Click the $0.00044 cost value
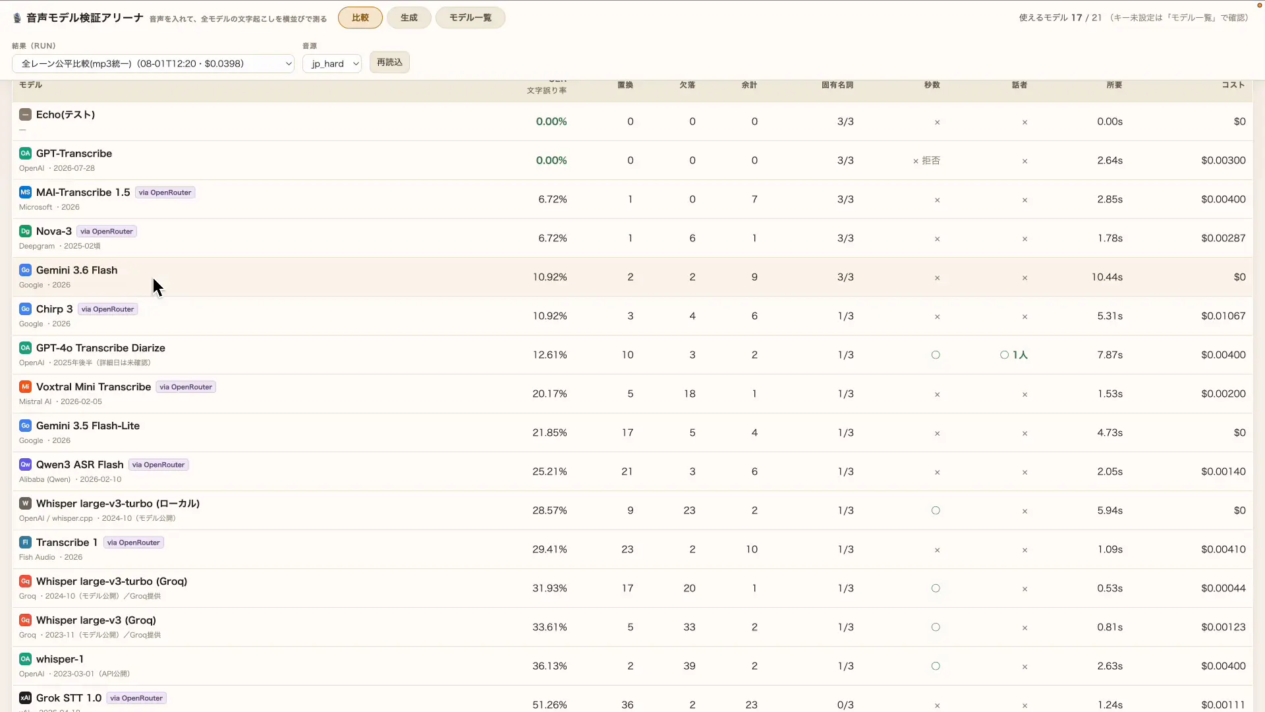 pyautogui.click(x=1223, y=589)
